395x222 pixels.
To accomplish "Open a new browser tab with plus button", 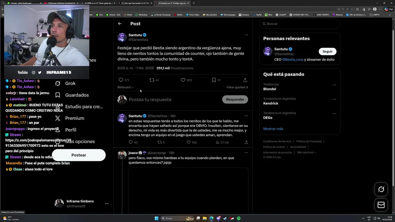I will coord(194,3).
